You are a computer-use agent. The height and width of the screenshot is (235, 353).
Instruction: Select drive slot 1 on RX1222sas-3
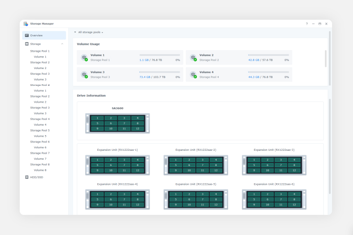(254, 160)
